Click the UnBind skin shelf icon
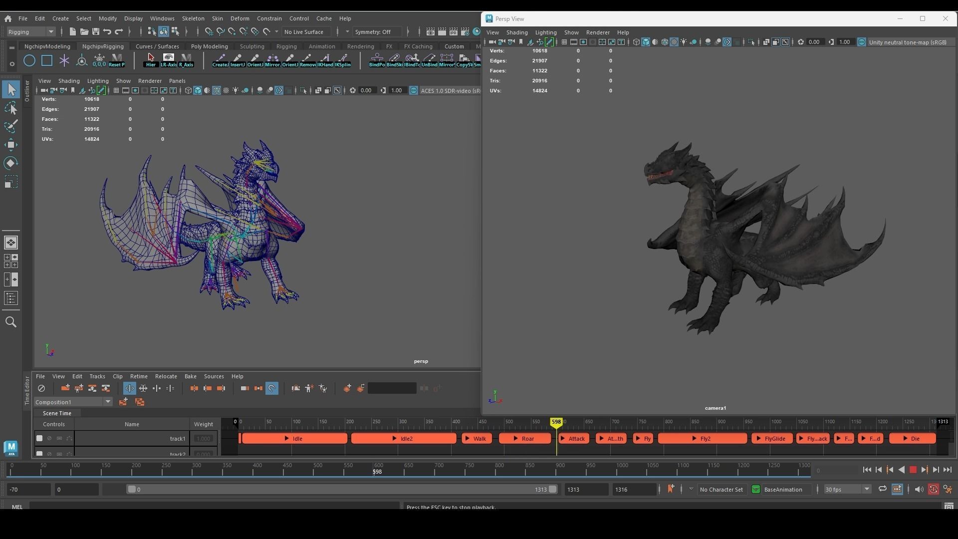 pos(429,60)
